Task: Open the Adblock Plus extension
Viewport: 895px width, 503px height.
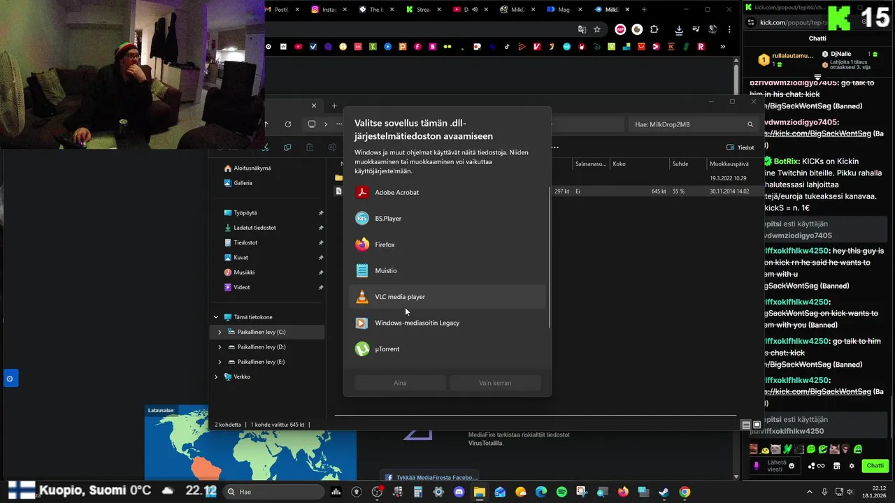Action: pyautogui.click(x=620, y=29)
